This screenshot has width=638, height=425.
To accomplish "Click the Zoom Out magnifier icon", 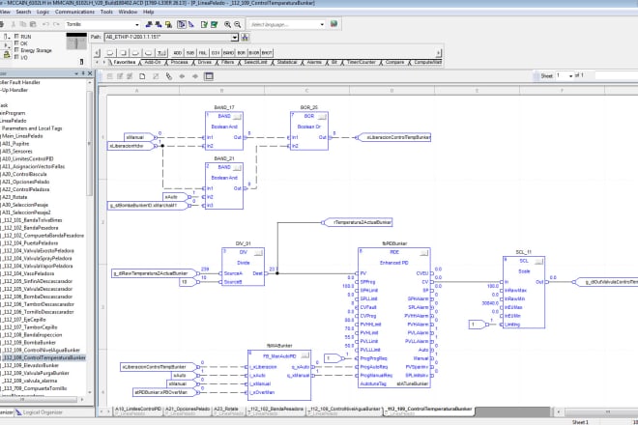I will point(237,24).
